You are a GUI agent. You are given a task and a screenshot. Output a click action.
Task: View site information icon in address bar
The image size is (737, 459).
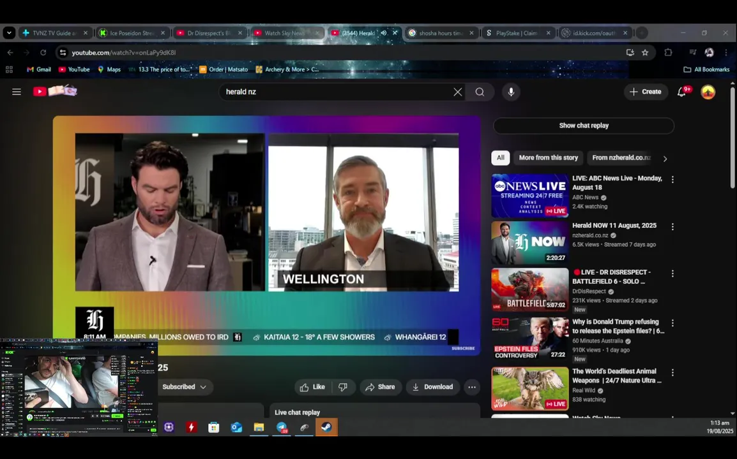[x=63, y=52]
